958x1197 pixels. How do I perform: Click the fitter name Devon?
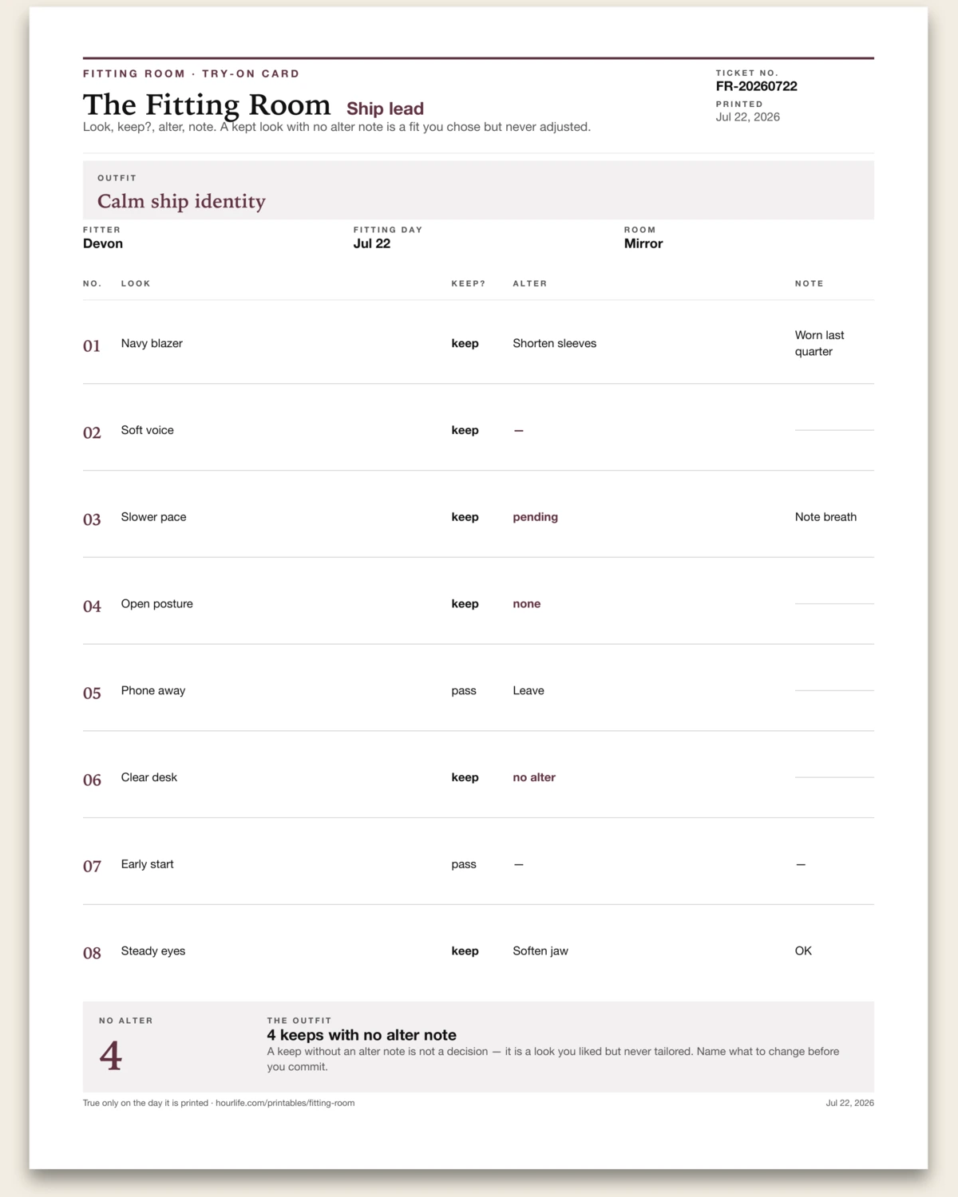click(x=103, y=243)
